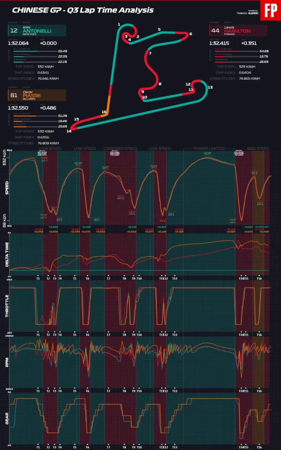Select the Lewis HAMILTON driver name card

click(x=238, y=30)
